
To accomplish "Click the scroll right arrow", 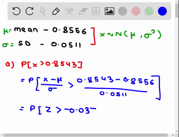I will (x=173, y=135).
